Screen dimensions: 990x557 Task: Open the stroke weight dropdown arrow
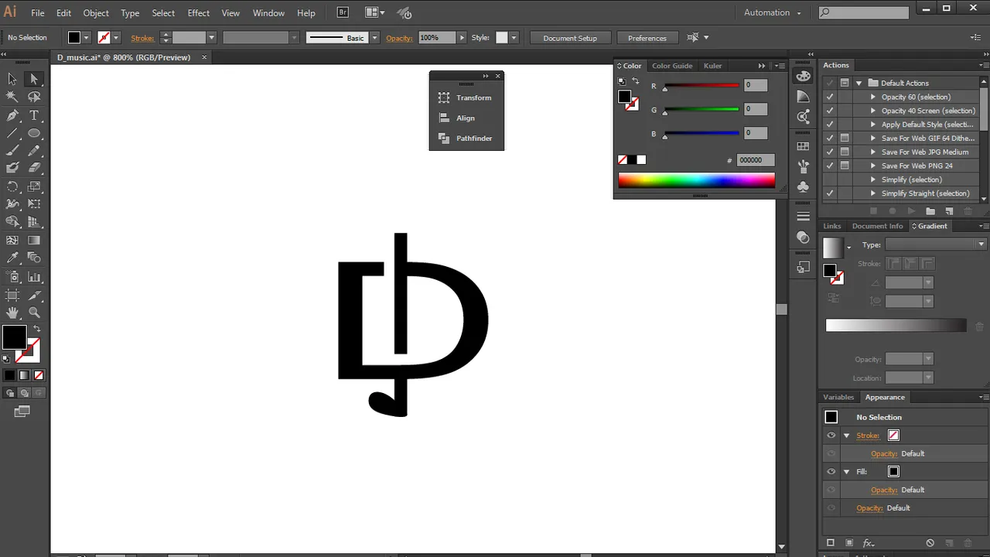(x=211, y=38)
